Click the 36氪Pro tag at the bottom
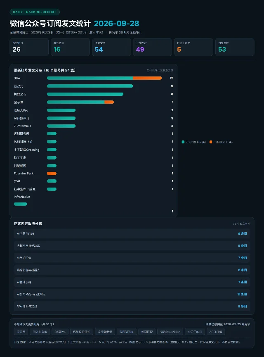This screenshot has height=357, width=264. pos(60,332)
